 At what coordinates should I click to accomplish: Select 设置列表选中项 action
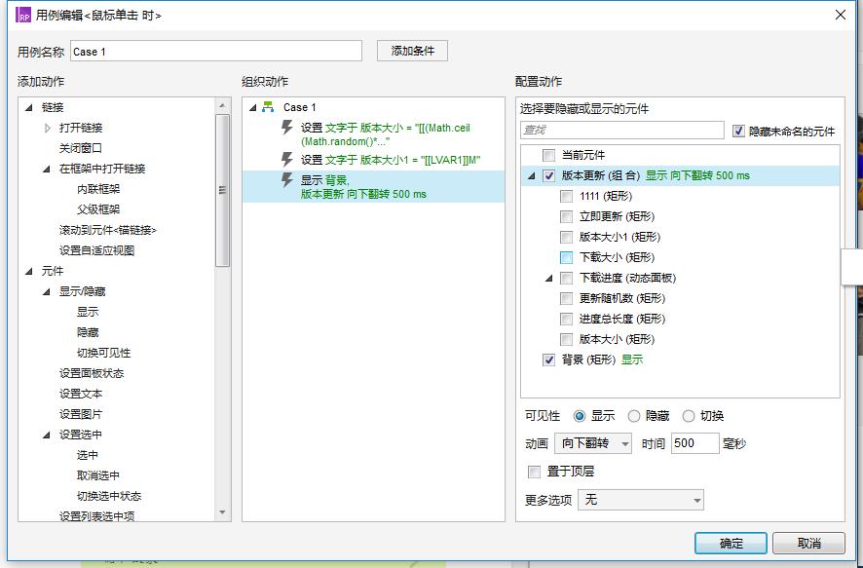point(96,516)
